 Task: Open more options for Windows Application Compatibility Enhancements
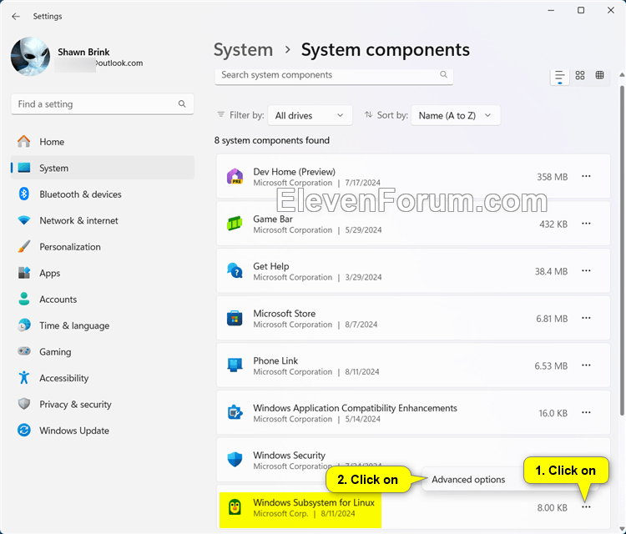click(586, 413)
